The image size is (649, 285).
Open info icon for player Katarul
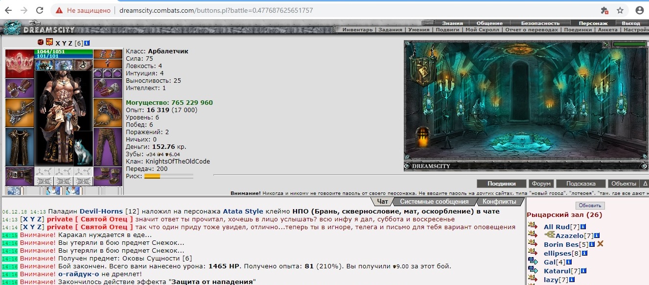click(583, 271)
